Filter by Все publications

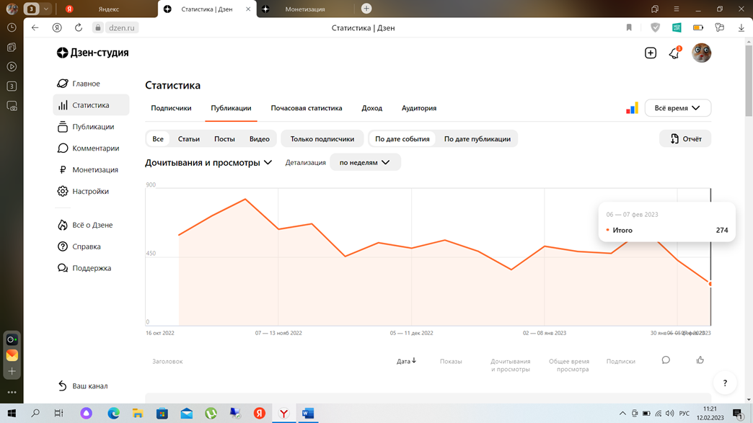pyautogui.click(x=158, y=138)
